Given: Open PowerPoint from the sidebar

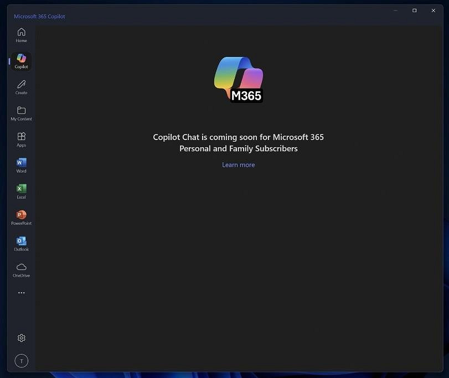Looking at the screenshot, I should tap(21, 217).
